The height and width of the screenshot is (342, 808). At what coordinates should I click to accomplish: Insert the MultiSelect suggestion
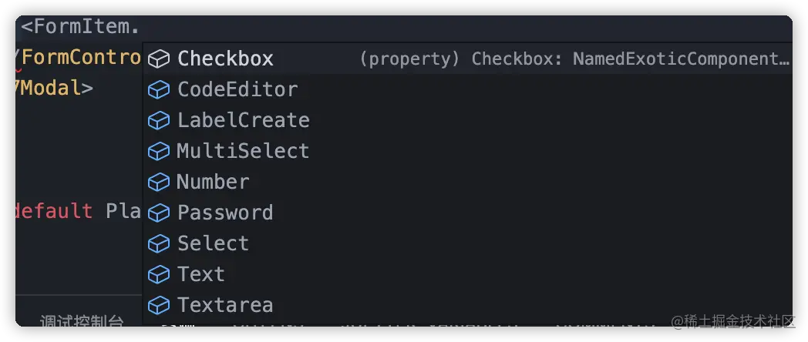click(x=243, y=152)
